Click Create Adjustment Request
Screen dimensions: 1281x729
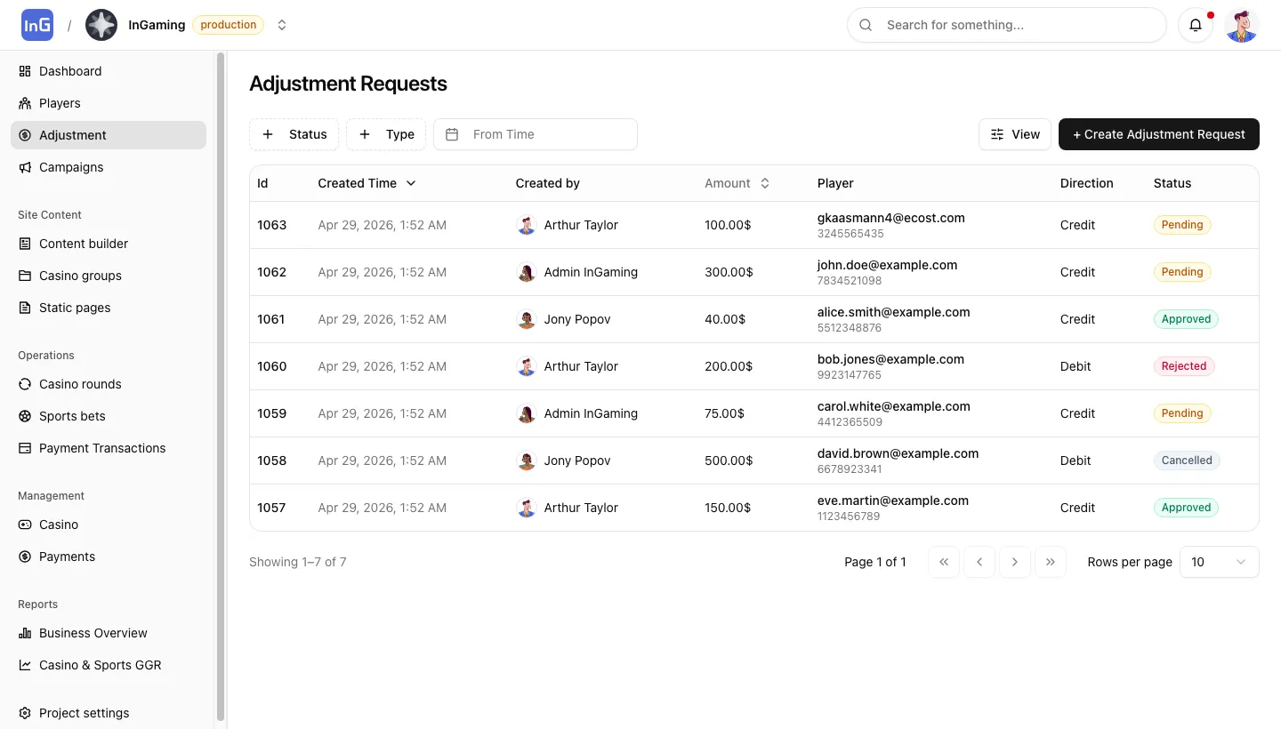(1159, 134)
